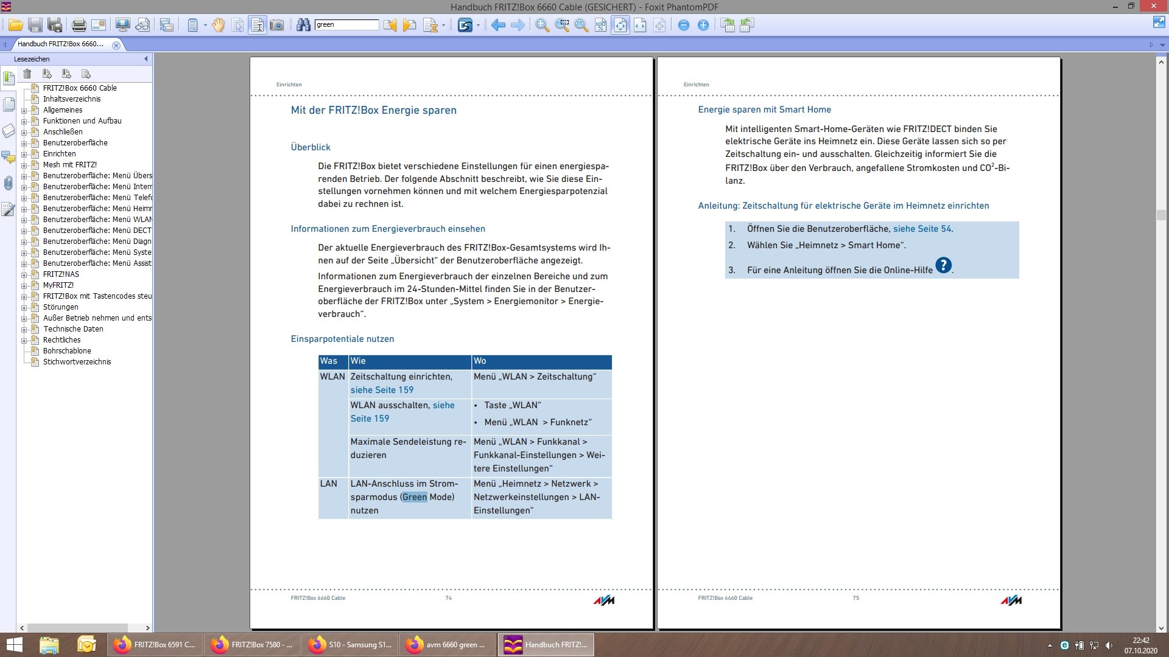Open the Layers panel icon
Image resolution: width=1169 pixels, height=657 pixels.
[x=9, y=130]
